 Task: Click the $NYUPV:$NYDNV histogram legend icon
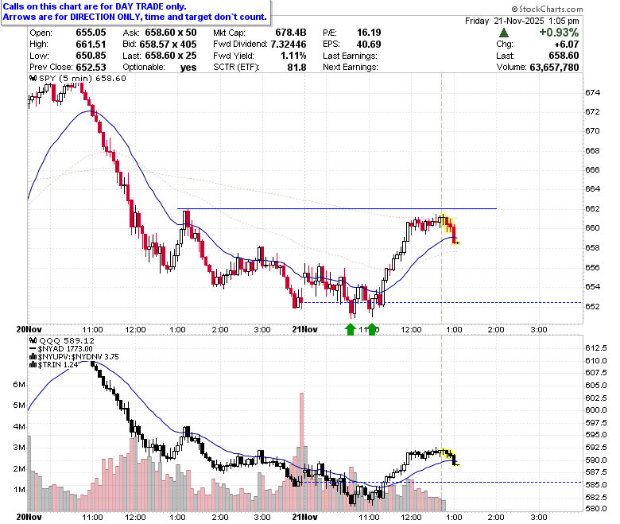(33, 357)
